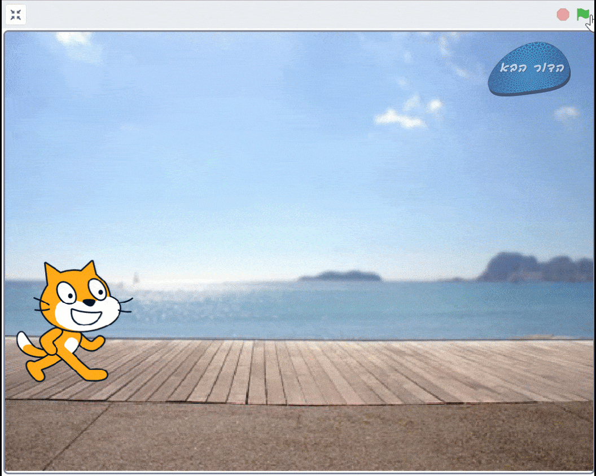
Task: Click the small island in the sea
Action: click(339, 276)
